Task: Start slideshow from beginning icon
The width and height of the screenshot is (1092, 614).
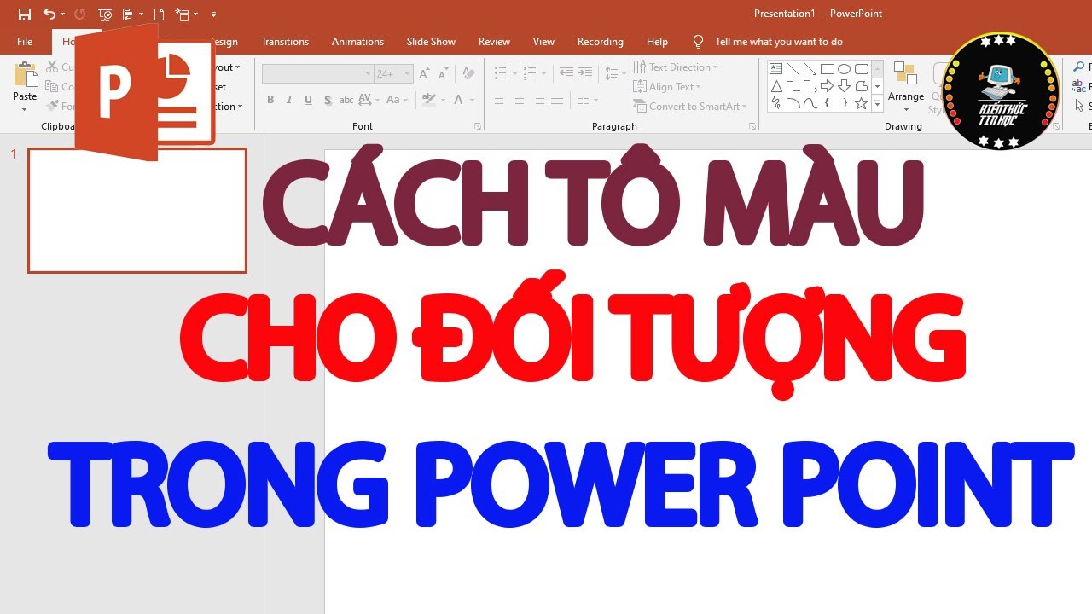Action: click(x=105, y=14)
